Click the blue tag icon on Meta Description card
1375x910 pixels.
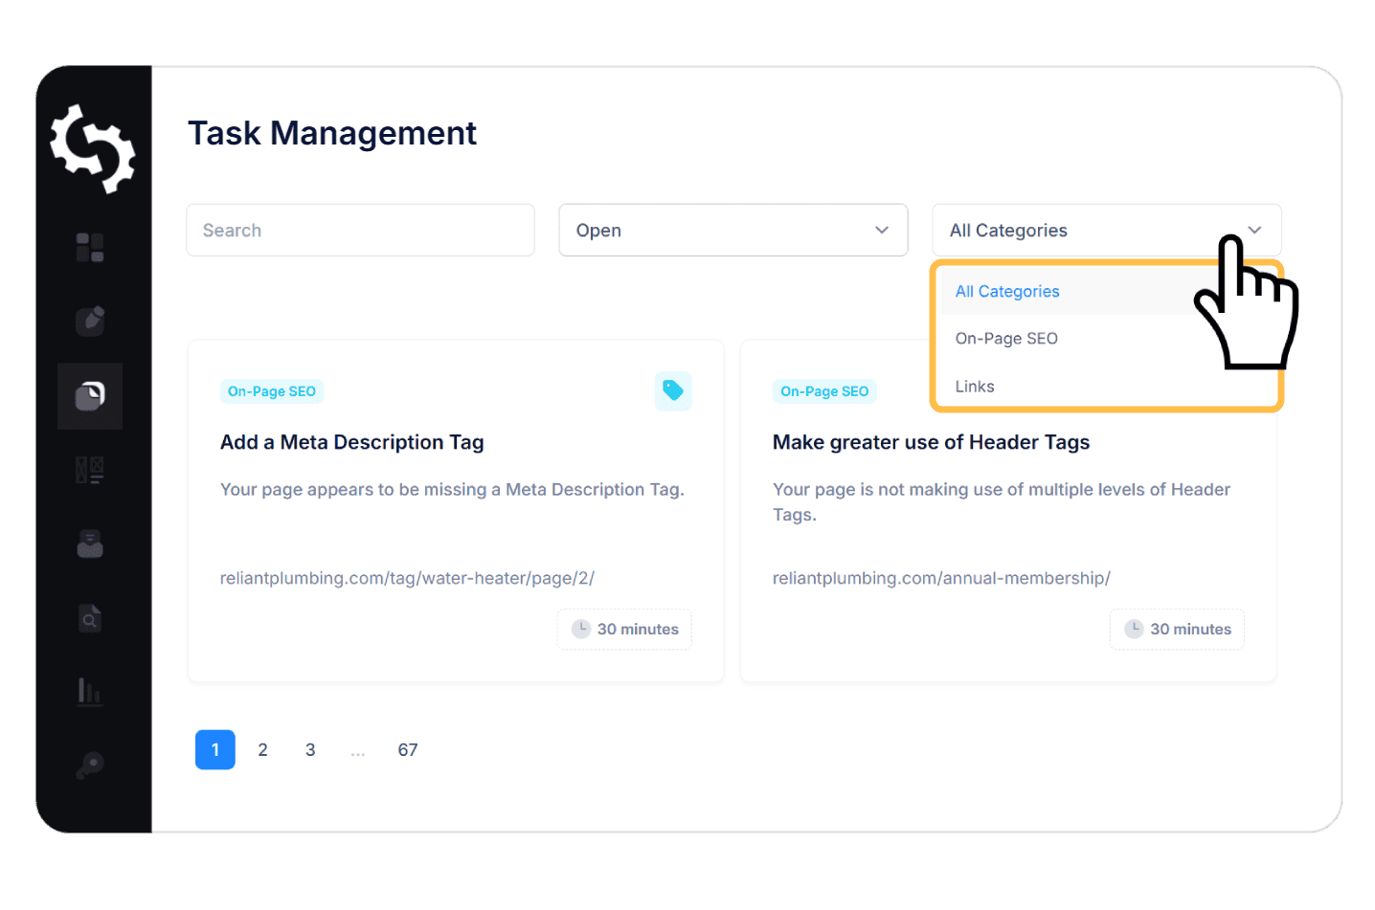[673, 390]
